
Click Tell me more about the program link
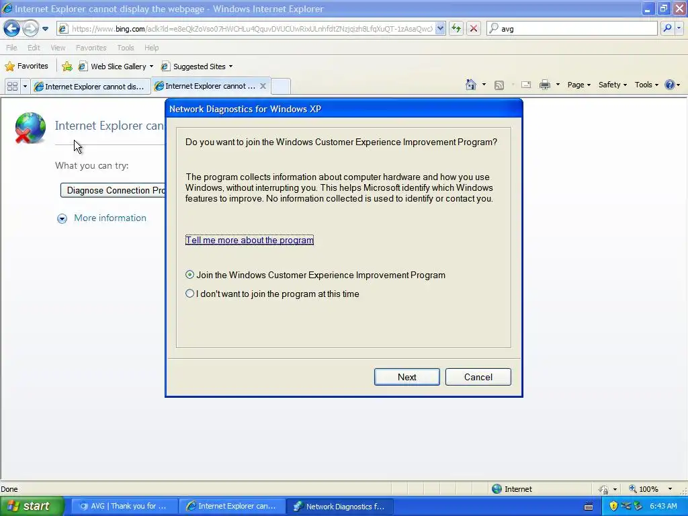(250, 240)
